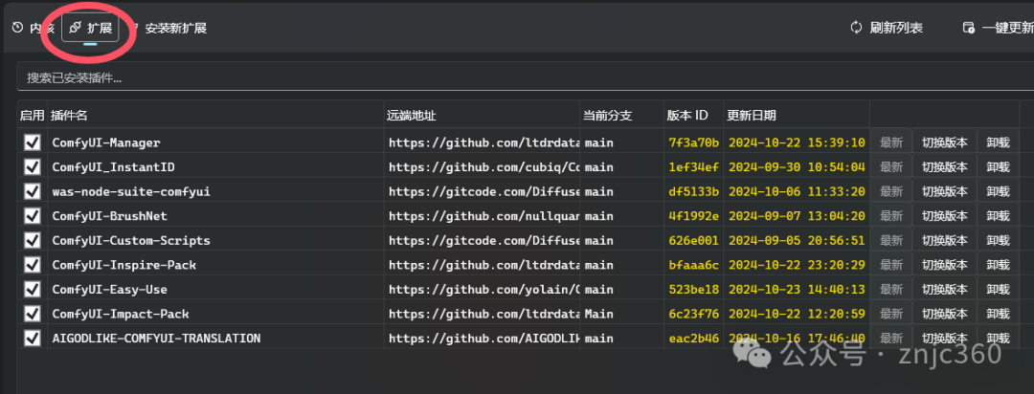Select the was-node-suite-comfyui plugin name

tap(131, 191)
